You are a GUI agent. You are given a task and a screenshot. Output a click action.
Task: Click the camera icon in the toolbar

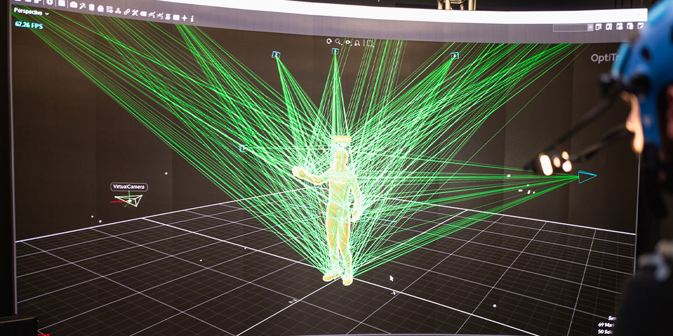73,5
